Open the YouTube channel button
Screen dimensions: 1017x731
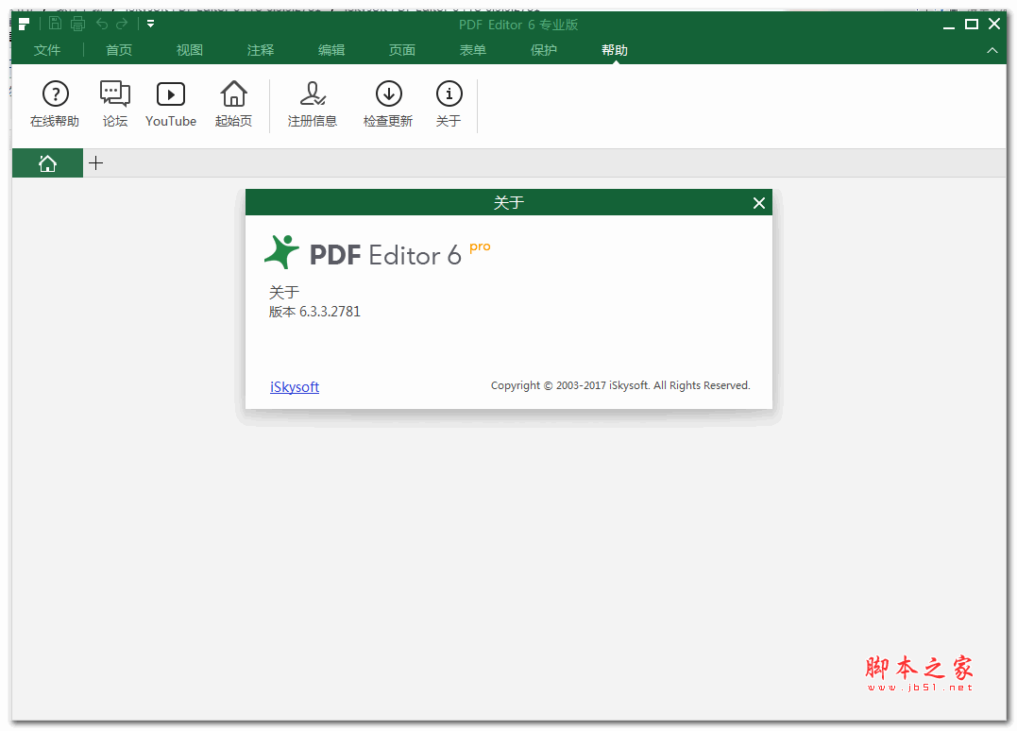(x=171, y=105)
